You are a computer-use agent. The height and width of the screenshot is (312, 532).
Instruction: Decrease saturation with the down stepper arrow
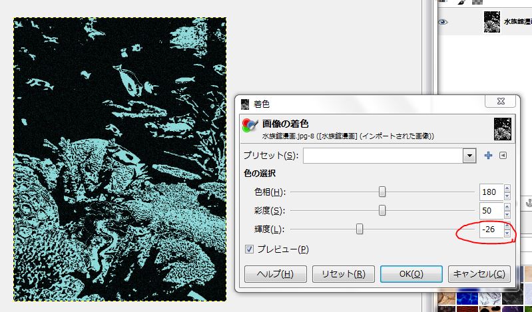pos(507,215)
